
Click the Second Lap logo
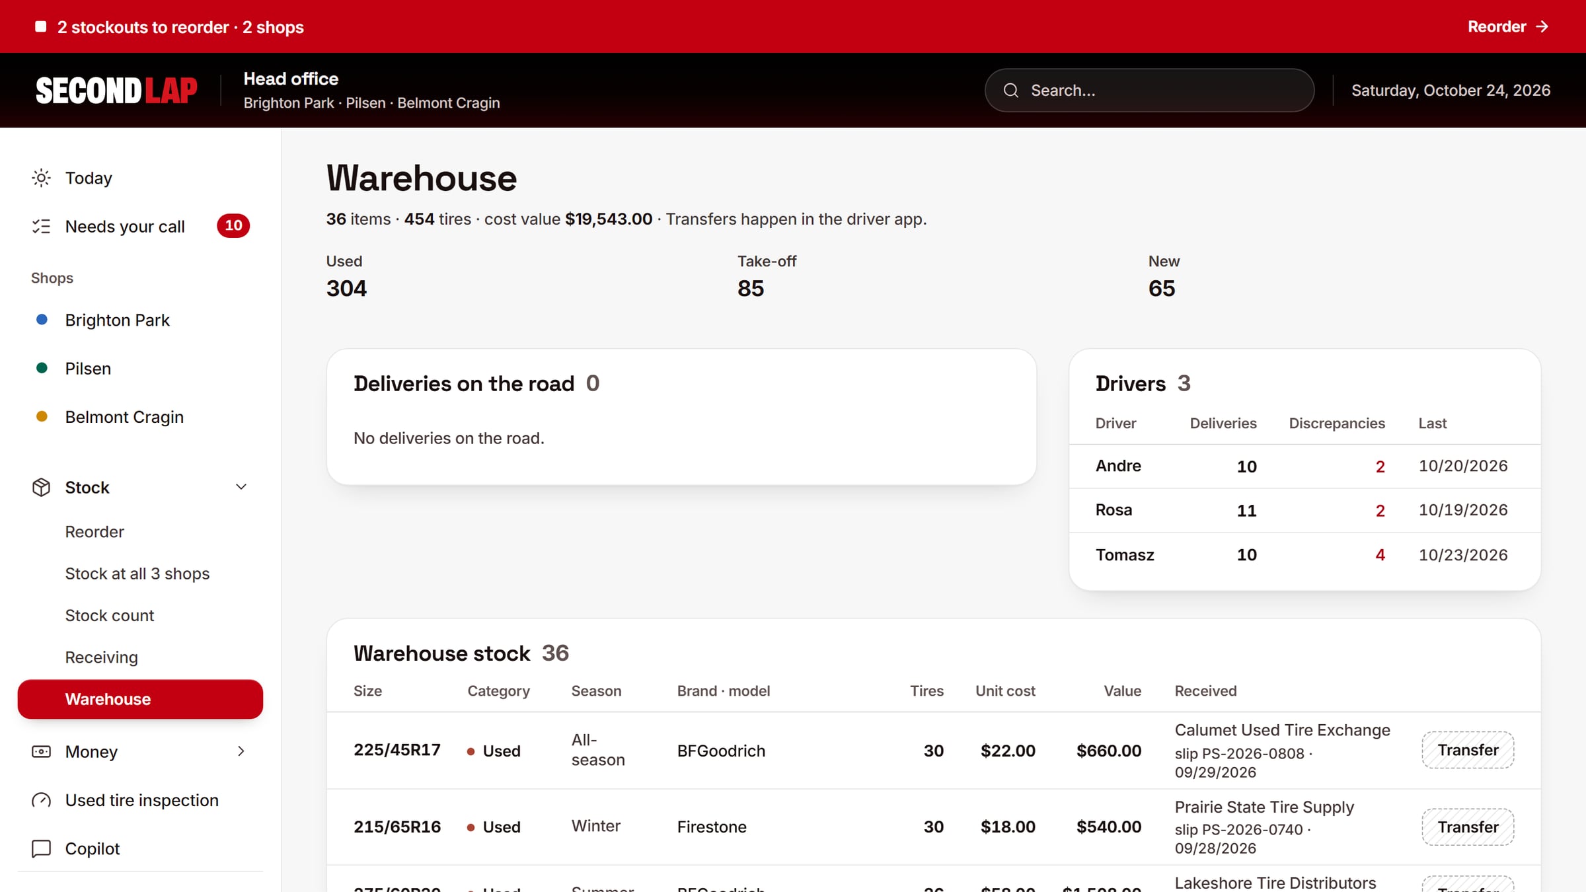[x=116, y=91]
